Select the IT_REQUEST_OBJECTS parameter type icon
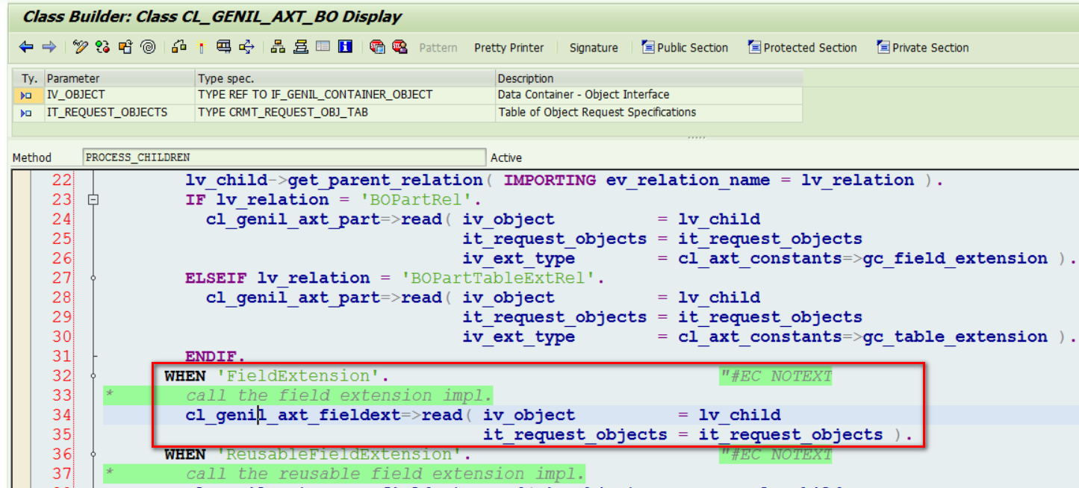Viewport: 1079px width, 488px height. click(x=27, y=113)
